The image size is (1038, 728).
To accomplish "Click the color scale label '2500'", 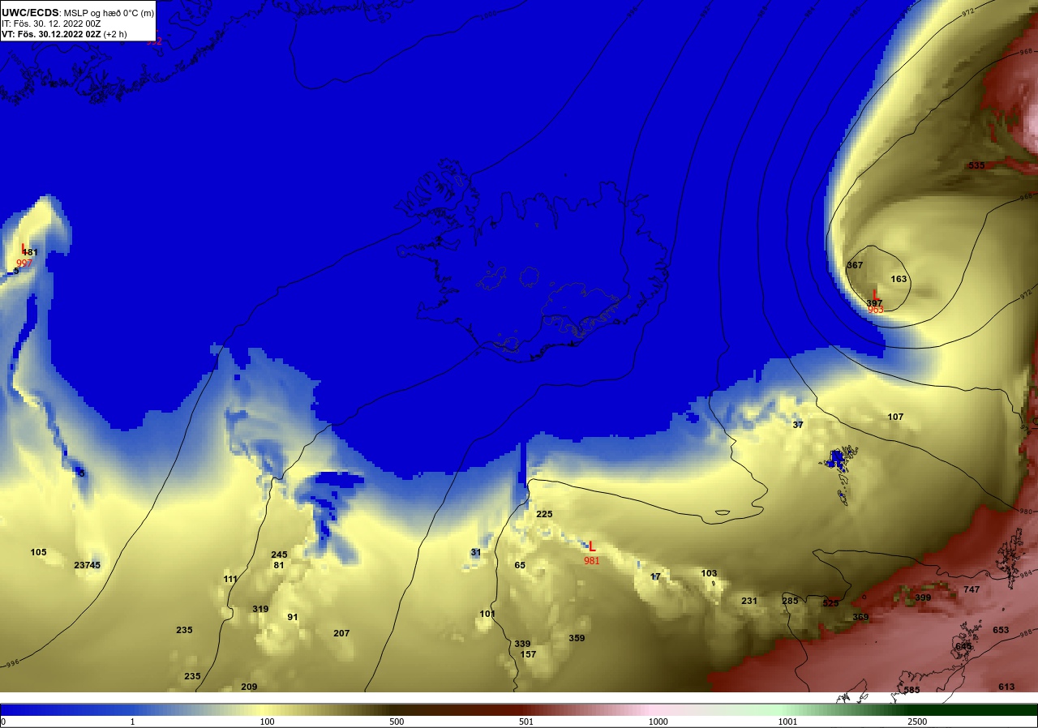I will pos(917,722).
